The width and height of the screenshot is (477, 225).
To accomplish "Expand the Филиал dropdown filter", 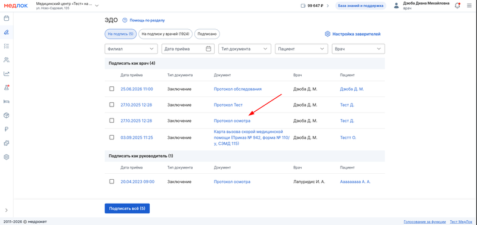I will click(x=131, y=49).
